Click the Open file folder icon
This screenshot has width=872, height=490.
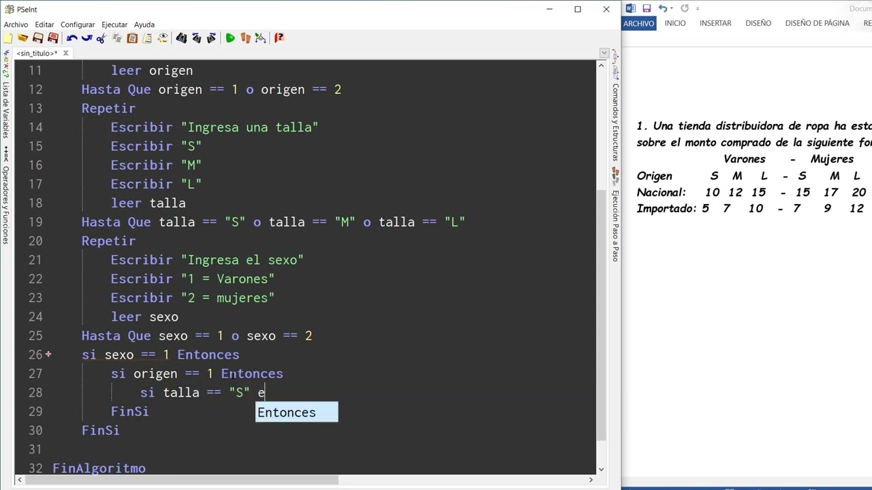click(22, 38)
